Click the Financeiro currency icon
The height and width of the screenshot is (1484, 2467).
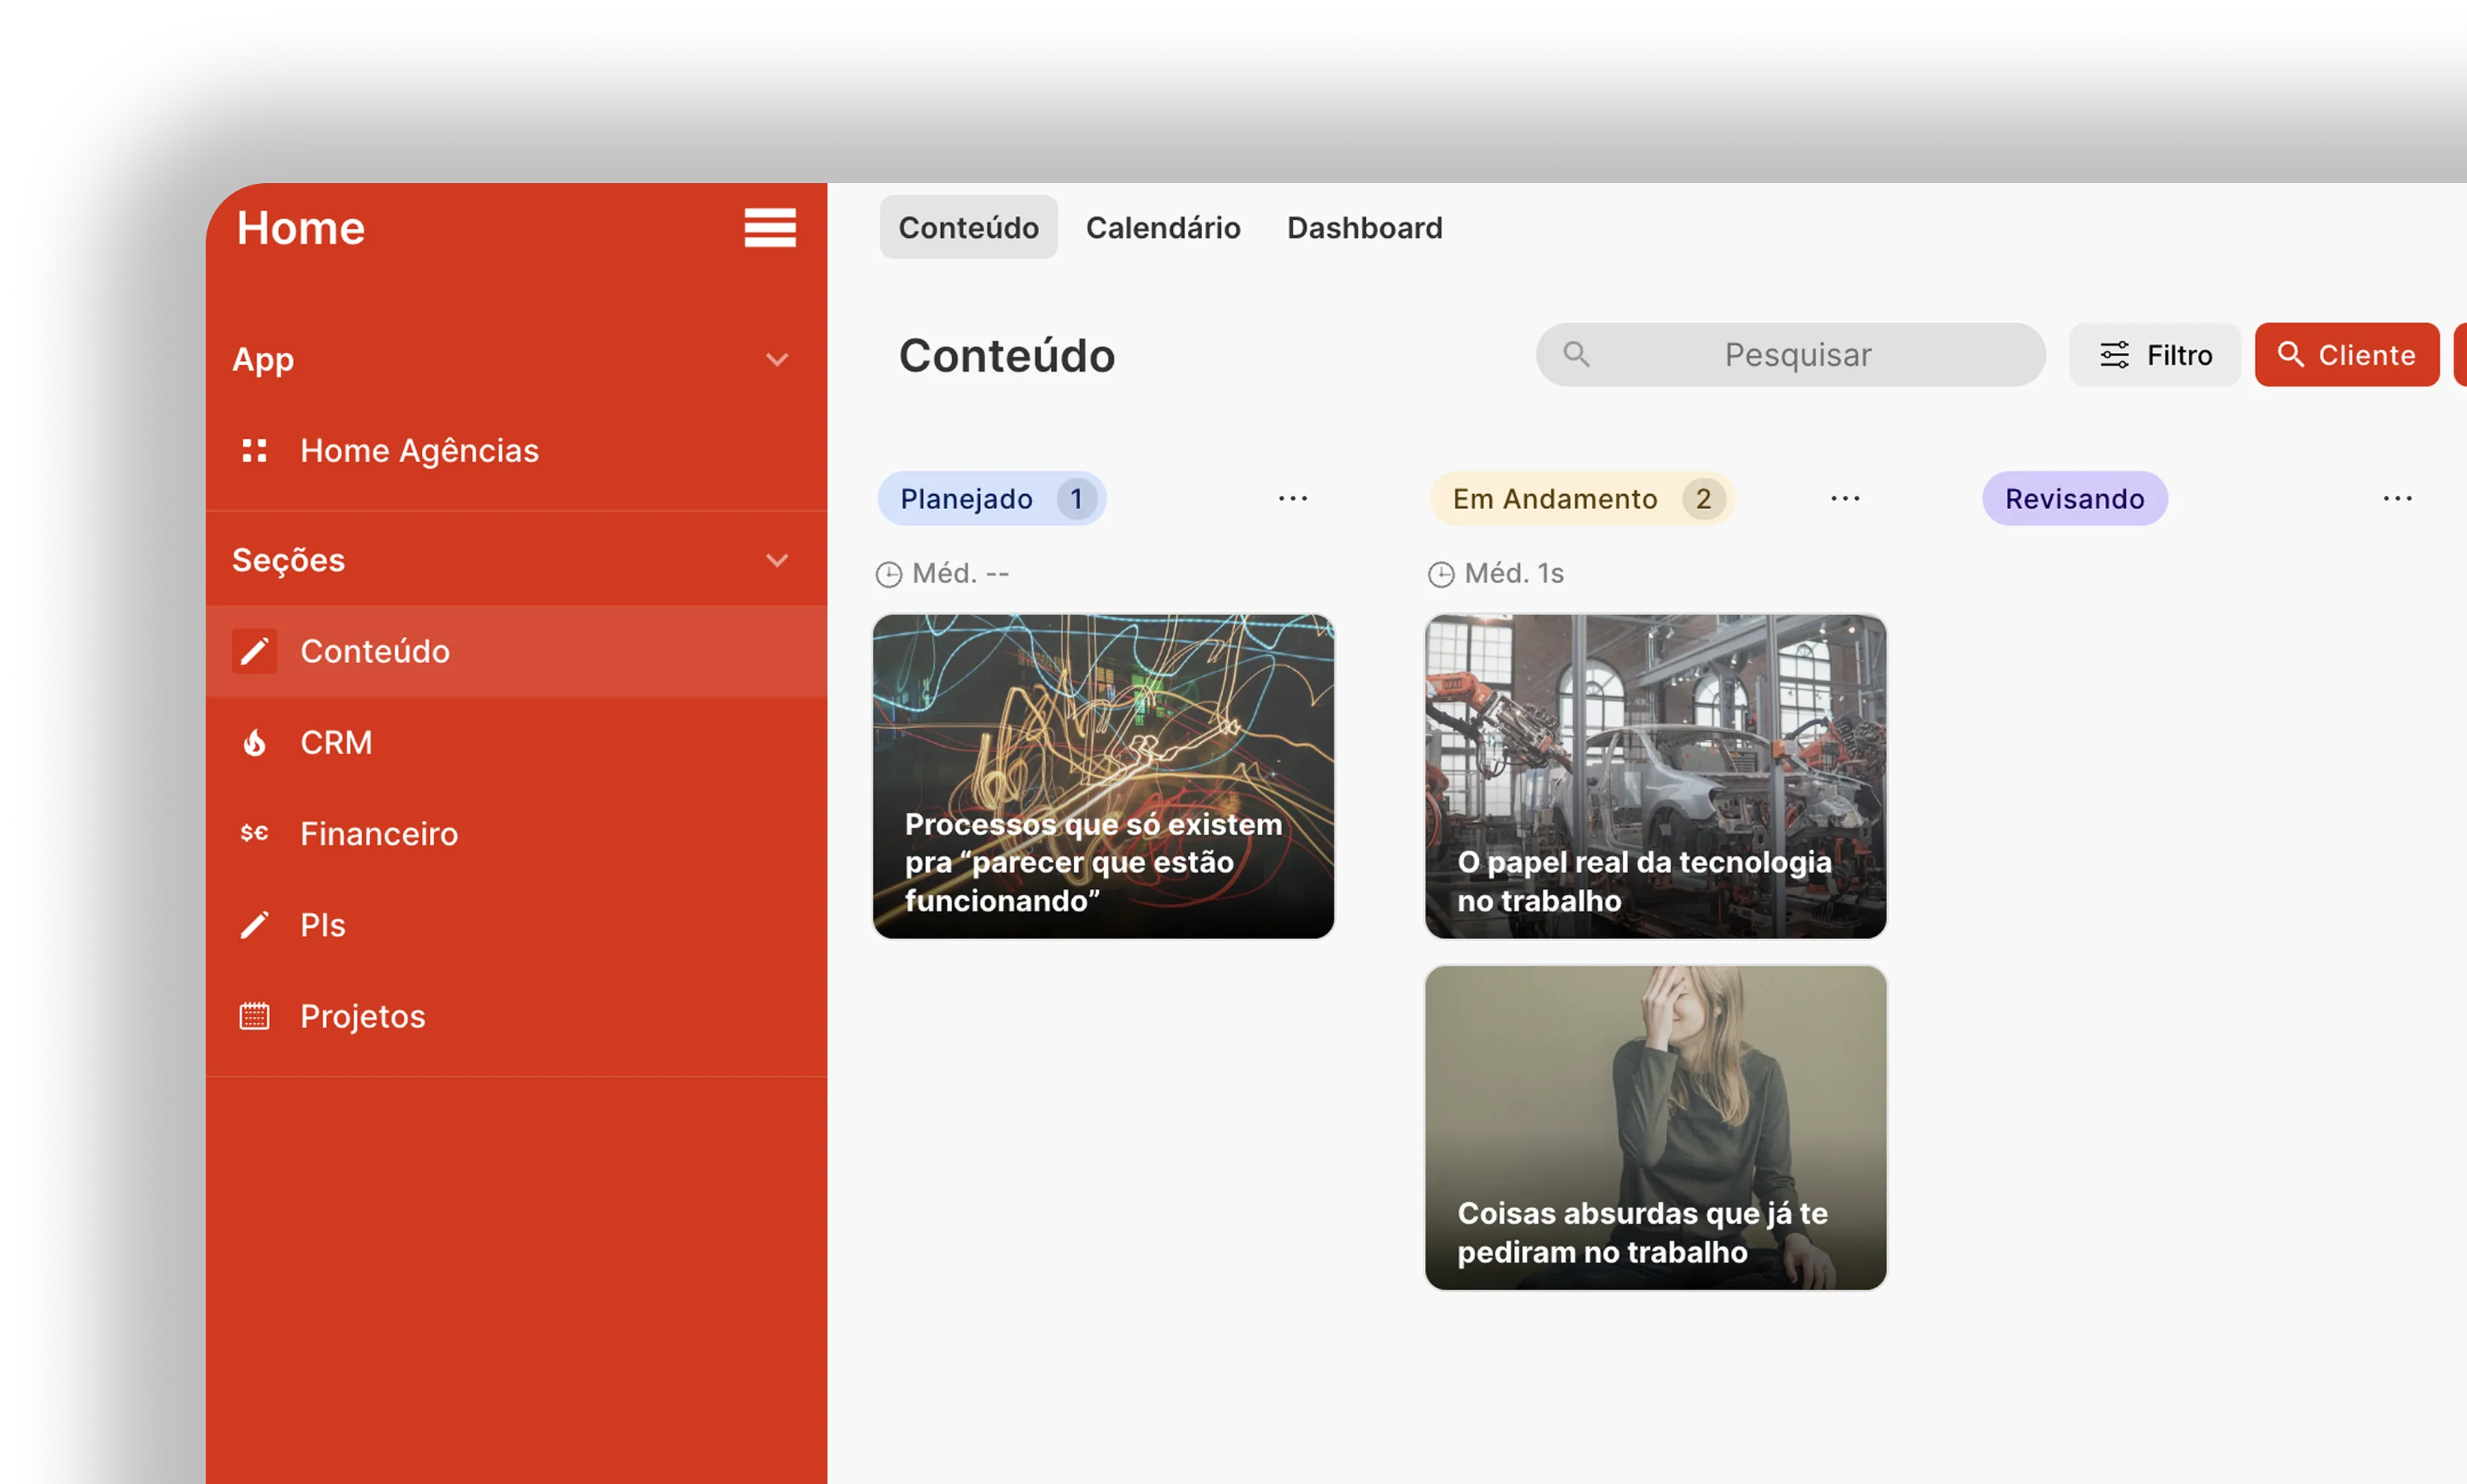click(x=255, y=833)
